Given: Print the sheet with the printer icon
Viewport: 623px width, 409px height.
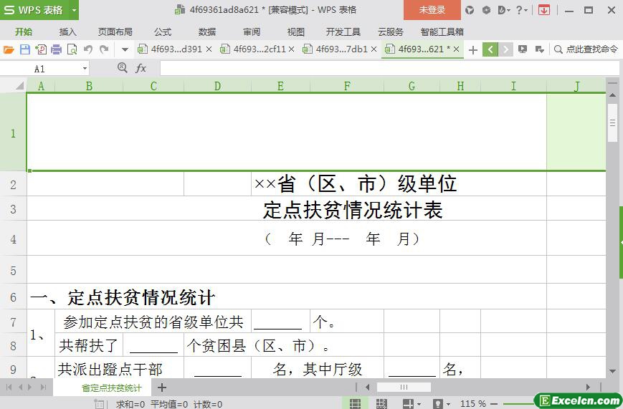Looking at the screenshot, I should pos(57,49).
